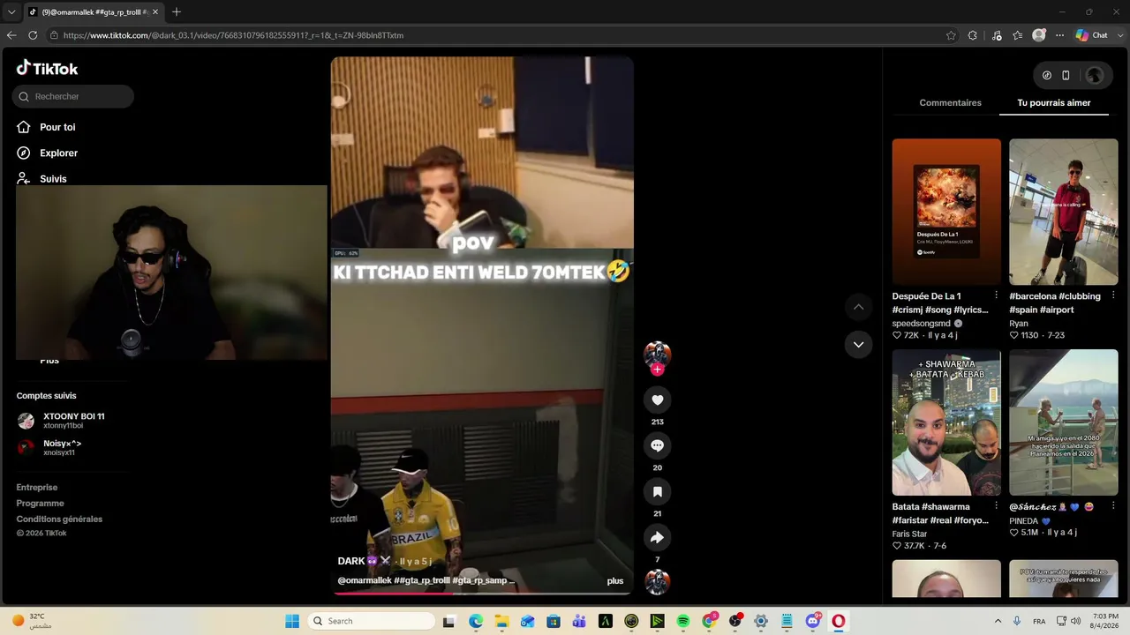Open the speedsongsmd author link
The height and width of the screenshot is (635, 1130).
(922, 324)
